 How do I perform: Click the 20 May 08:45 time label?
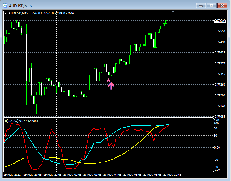click(152, 175)
